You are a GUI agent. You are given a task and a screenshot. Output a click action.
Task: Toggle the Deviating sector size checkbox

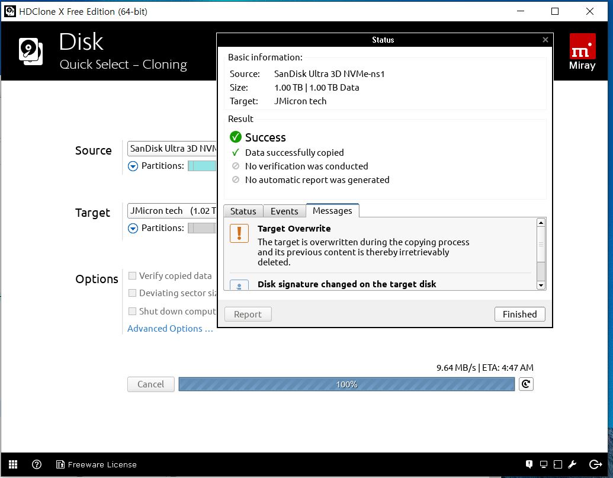[x=133, y=293]
